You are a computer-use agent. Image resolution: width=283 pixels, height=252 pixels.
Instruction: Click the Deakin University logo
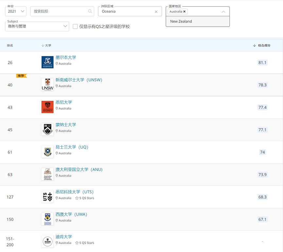47,241
